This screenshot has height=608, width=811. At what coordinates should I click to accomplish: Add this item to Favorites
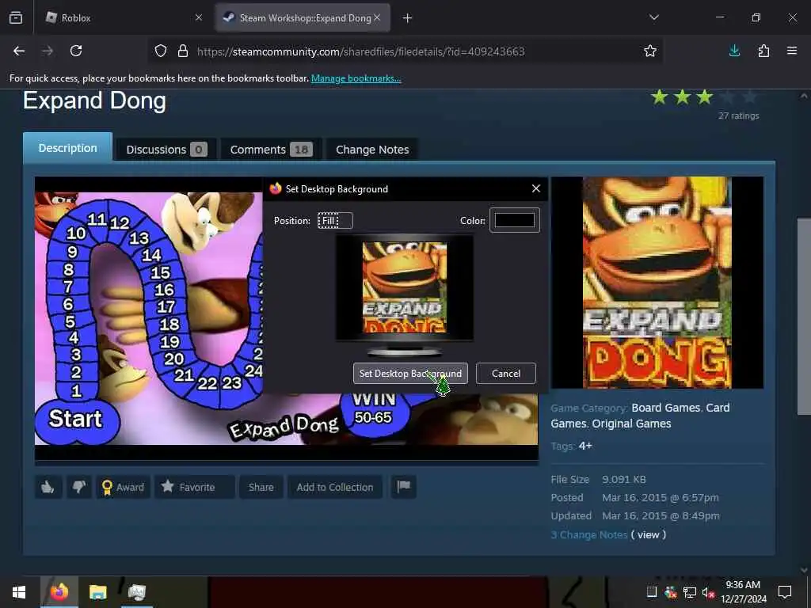(195, 487)
